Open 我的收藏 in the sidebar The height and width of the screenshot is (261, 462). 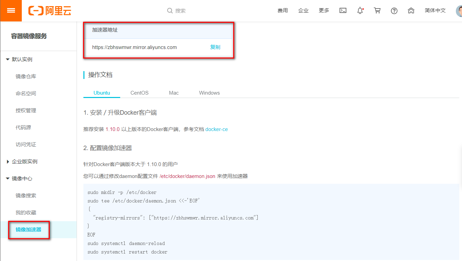pos(26,213)
